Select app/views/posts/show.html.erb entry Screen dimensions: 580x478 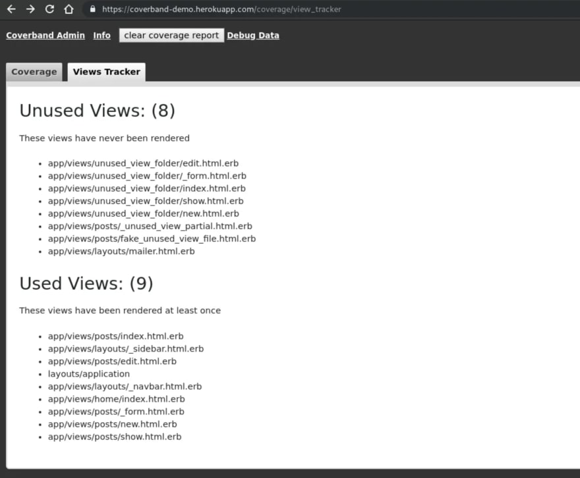115,437
